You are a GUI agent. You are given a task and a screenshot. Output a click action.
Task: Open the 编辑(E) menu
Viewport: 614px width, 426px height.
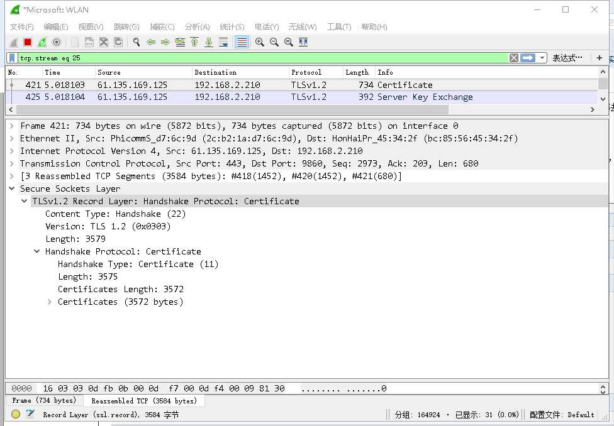(x=56, y=26)
